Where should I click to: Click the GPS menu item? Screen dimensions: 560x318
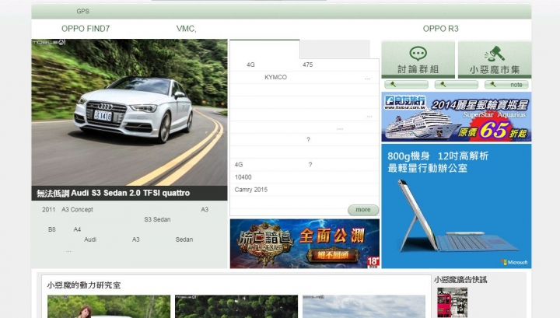(83, 12)
